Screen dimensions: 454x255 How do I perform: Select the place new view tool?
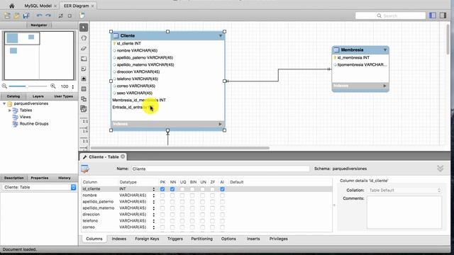(84, 99)
